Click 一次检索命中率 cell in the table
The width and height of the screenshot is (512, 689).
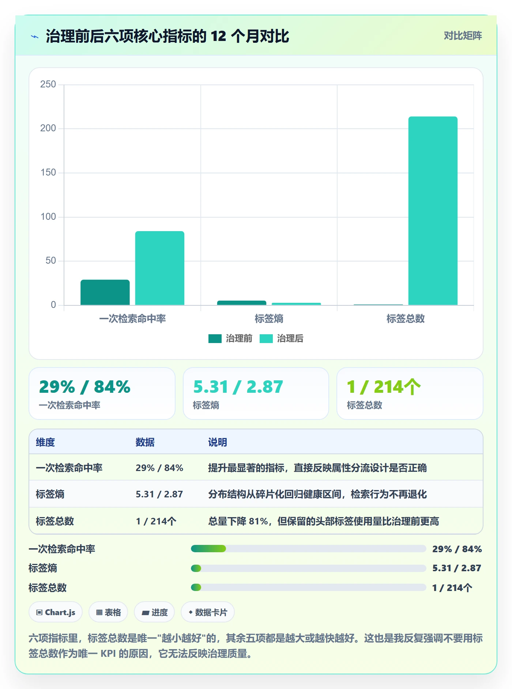coord(69,468)
